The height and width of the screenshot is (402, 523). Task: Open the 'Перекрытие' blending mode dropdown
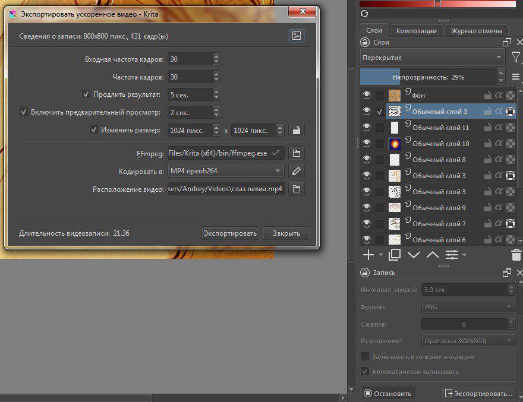(432, 58)
